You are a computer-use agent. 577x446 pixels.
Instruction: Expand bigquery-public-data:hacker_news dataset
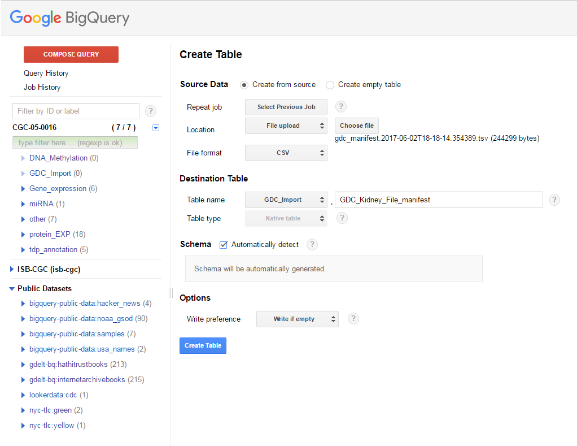(x=23, y=304)
